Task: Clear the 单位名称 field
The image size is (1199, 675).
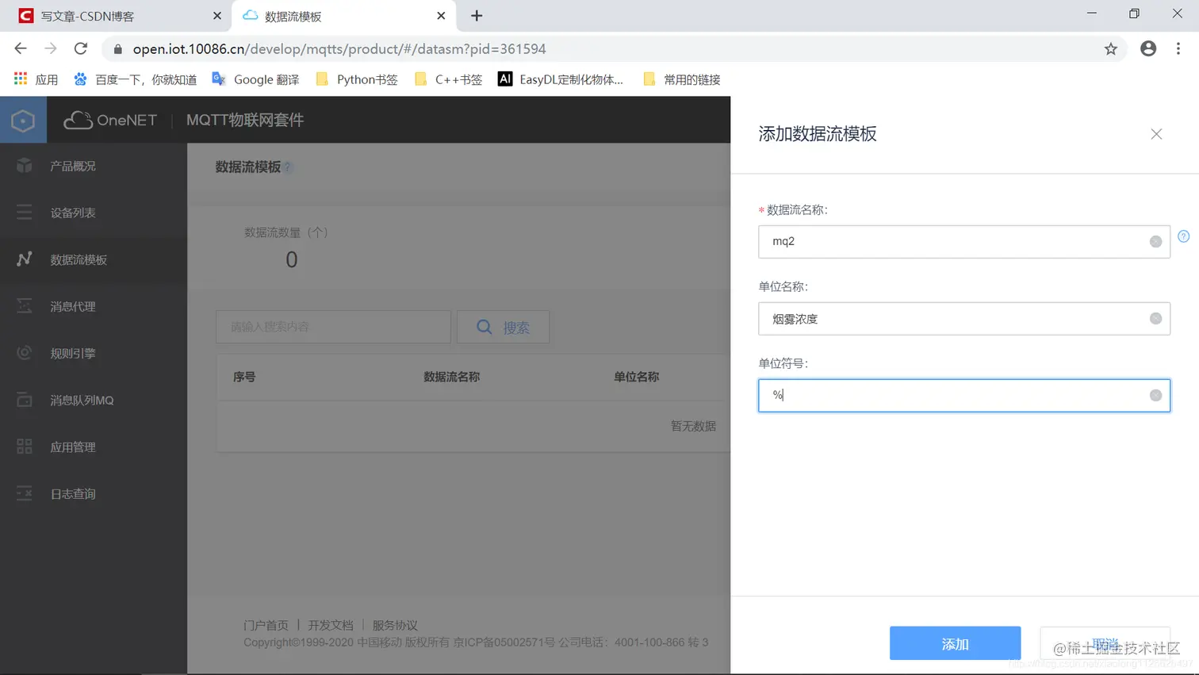Action: pos(1155,319)
